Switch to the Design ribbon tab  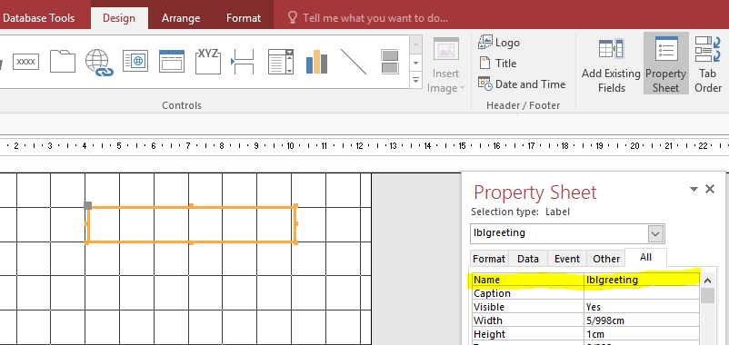pyautogui.click(x=119, y=18)
